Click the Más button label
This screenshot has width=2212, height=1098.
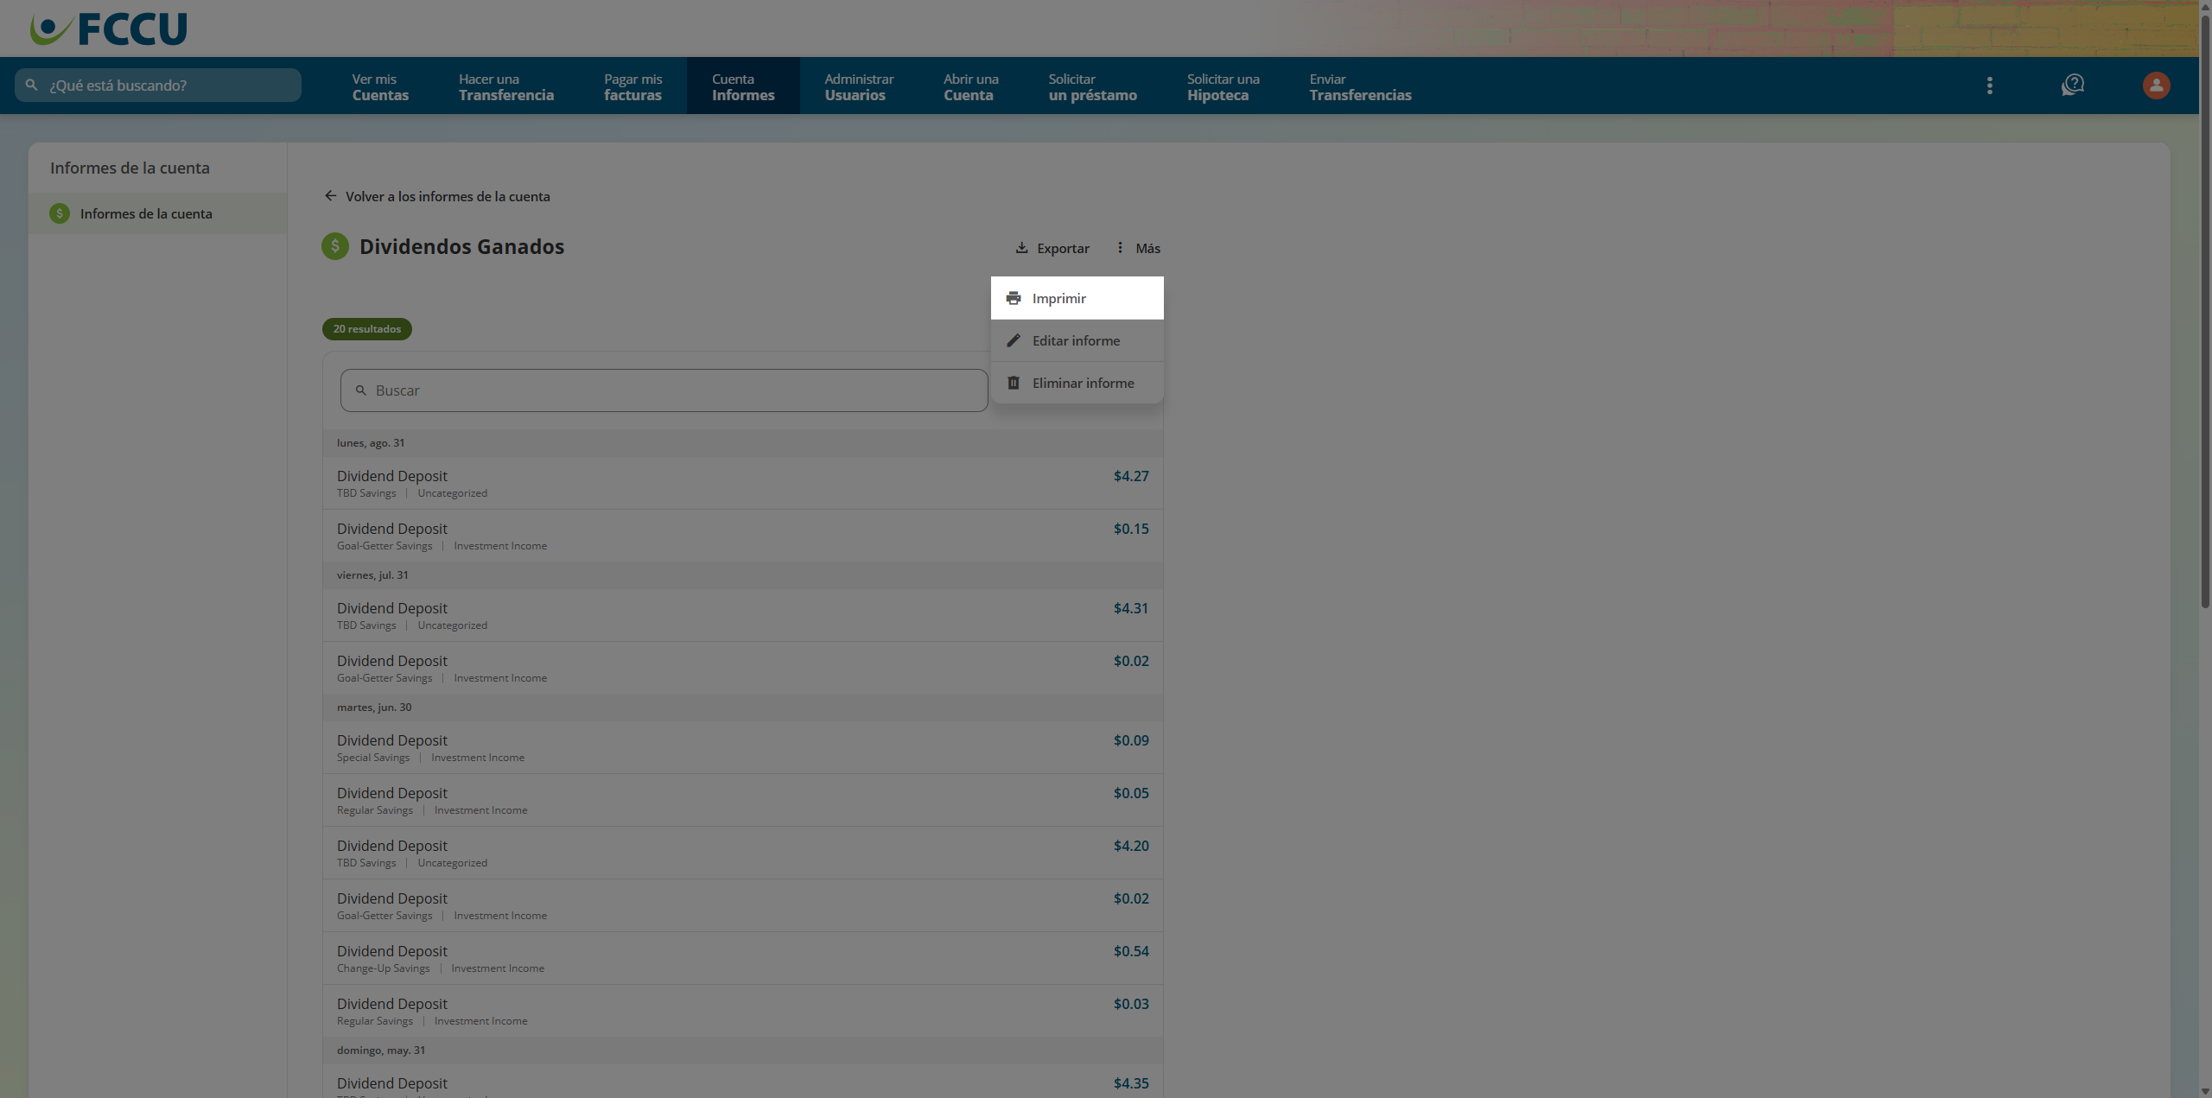pos(1147,248)
